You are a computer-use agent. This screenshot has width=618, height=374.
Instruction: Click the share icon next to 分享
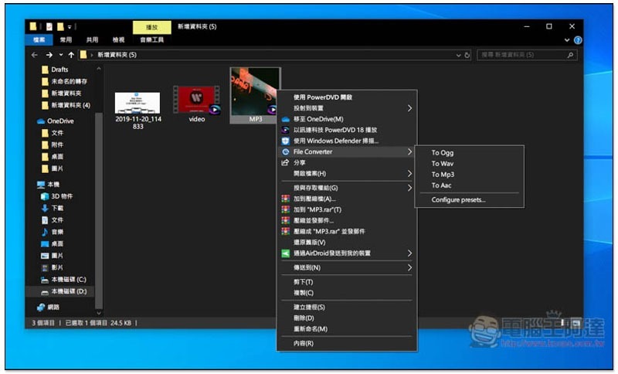(x=285, y=163)
